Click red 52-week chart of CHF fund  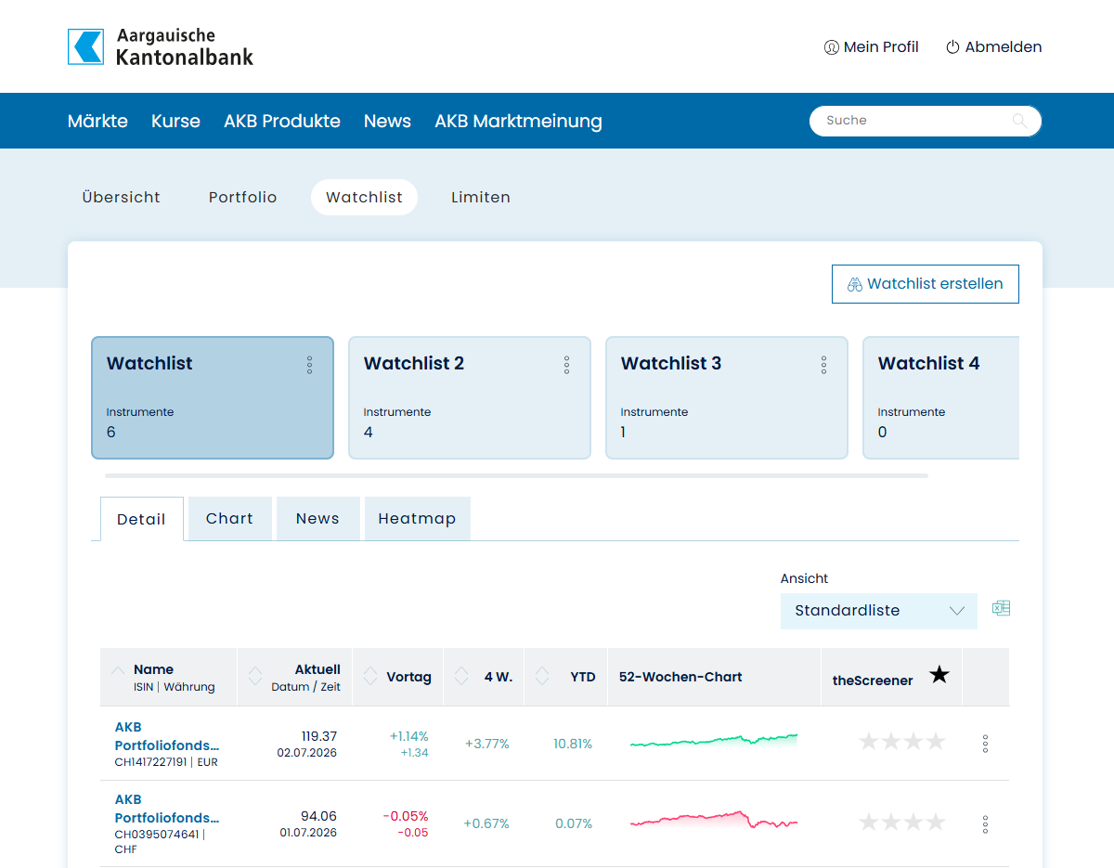pos(714,820)
